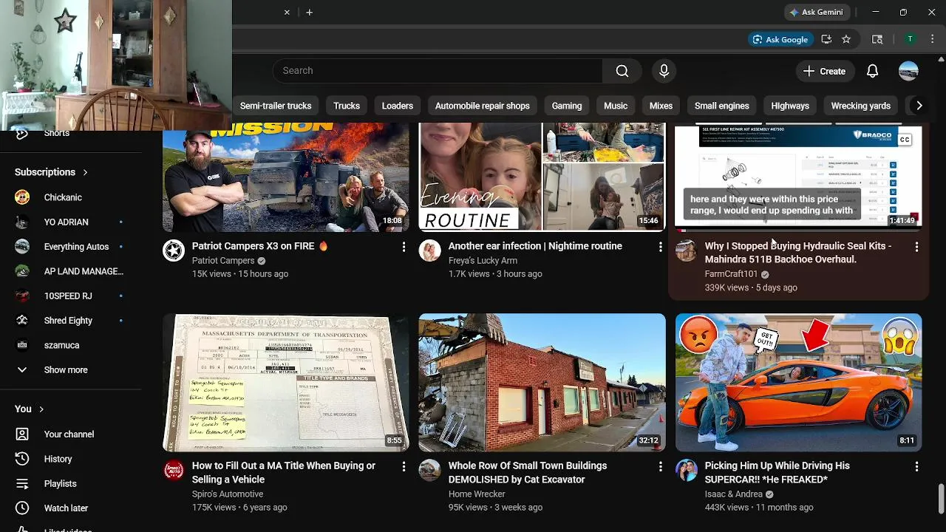Play the orange supercar thumbnail
The width and height of the screenshot is (946, 532).
pos(798,383)
